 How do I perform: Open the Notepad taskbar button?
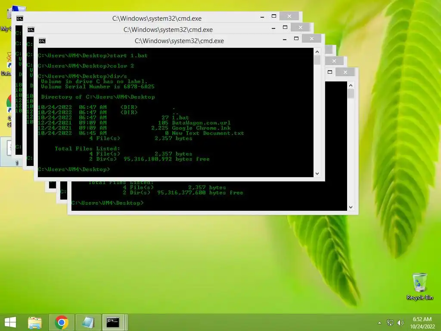(x=88, y=322)
